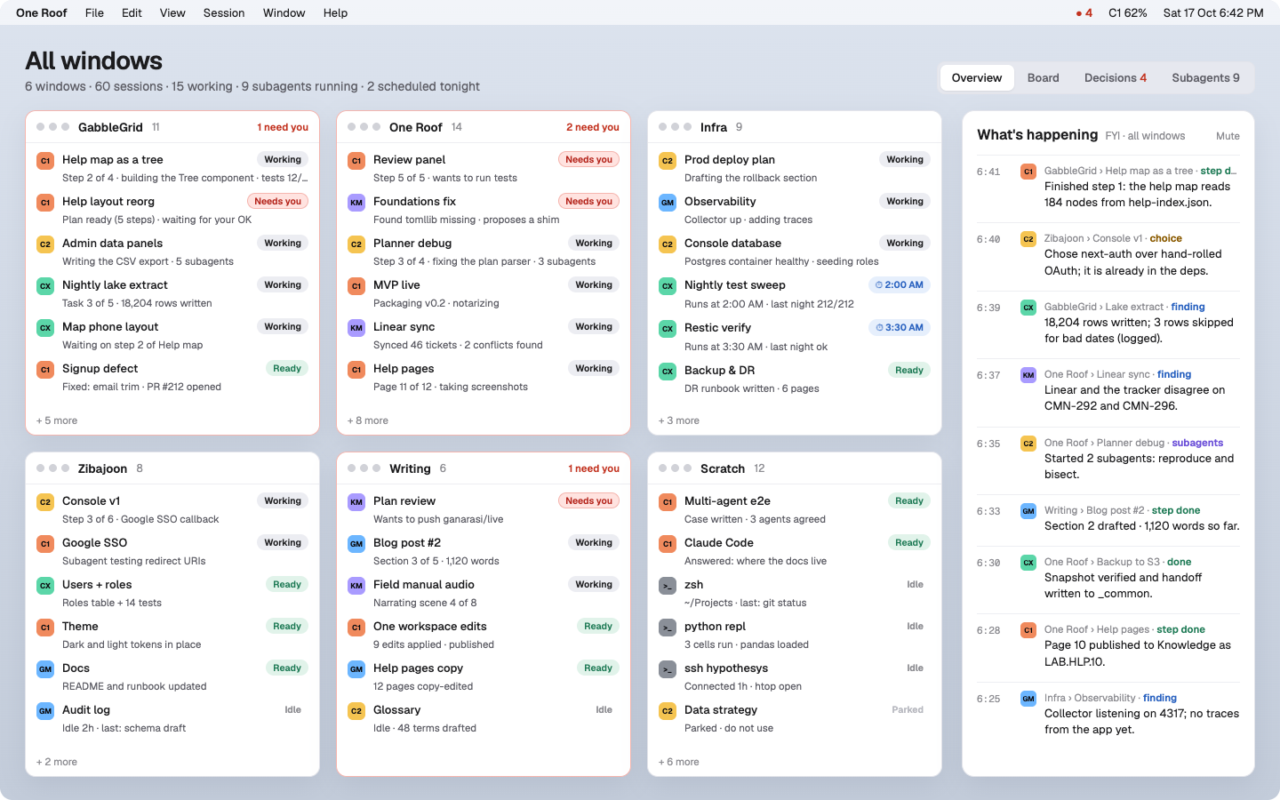
Task: Open the Decisions 4 tab
Action: (x=1116, y=78)
